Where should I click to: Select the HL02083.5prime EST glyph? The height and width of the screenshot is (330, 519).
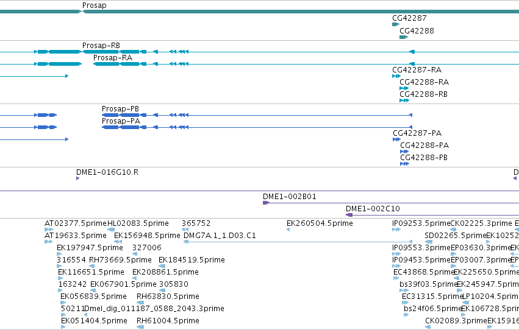[x=111, y=230]
